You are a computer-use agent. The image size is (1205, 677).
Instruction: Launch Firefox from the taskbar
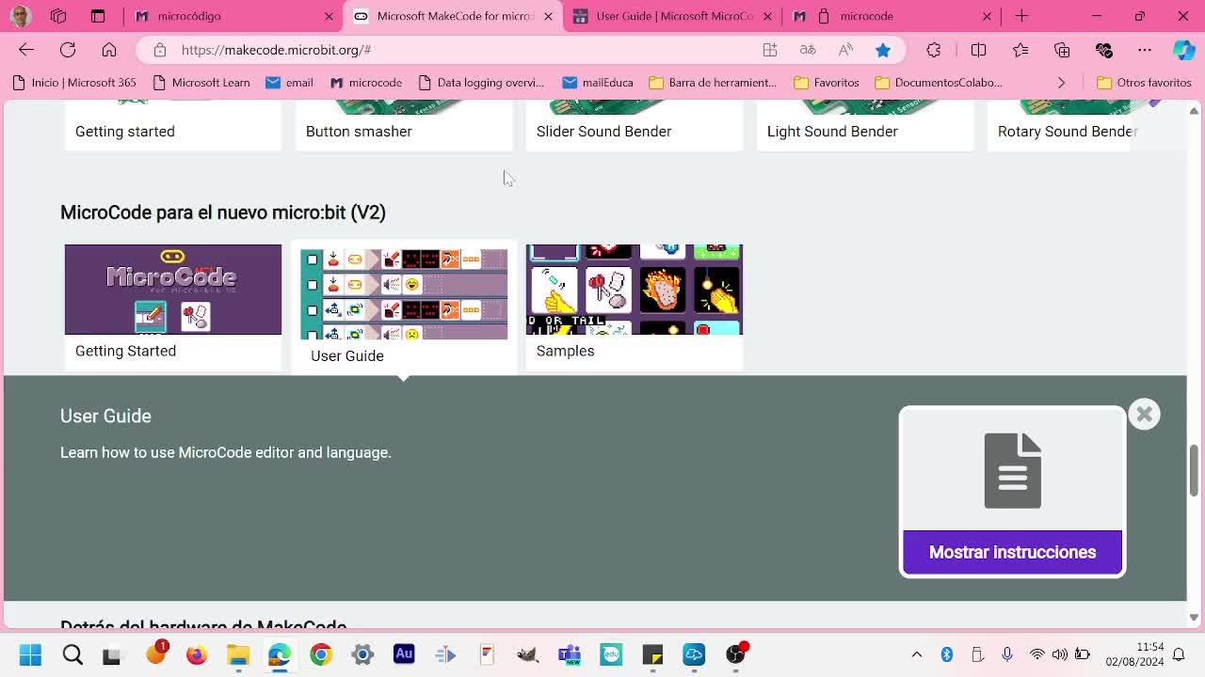pos(197,654)
